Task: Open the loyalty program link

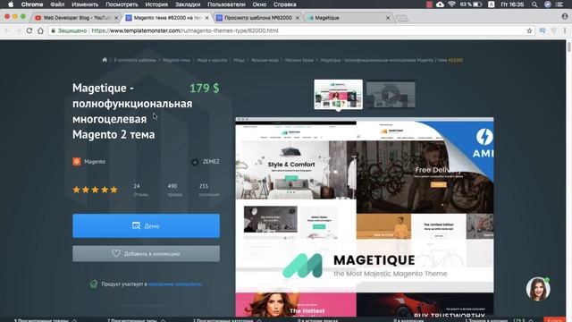Action: 175,284
